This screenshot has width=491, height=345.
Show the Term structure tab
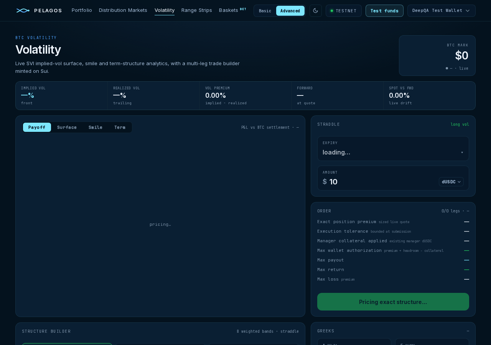pos(120,127)
